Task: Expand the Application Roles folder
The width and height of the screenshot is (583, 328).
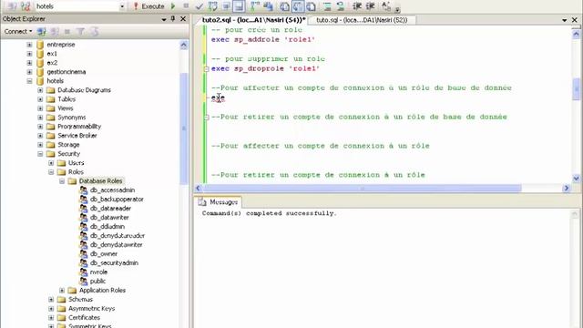Action: (x=62, y=291)
